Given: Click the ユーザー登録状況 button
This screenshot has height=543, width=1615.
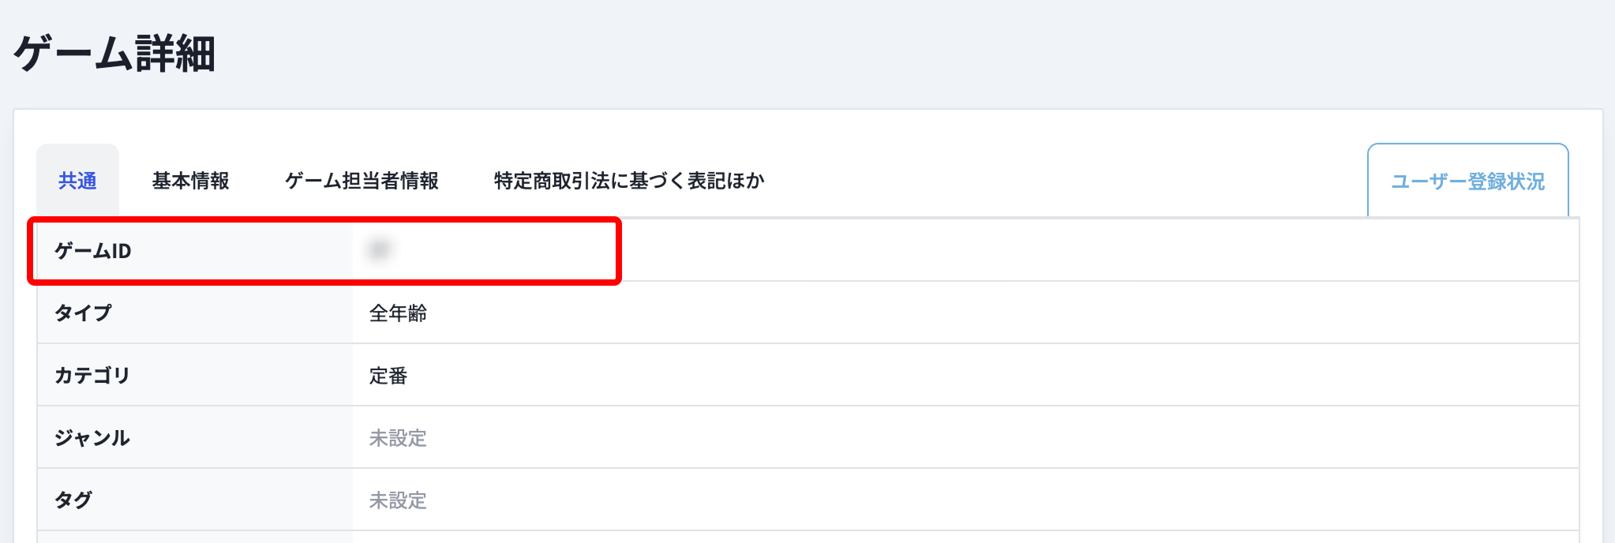Looking at the screenshot, I should pos(1467,181).
